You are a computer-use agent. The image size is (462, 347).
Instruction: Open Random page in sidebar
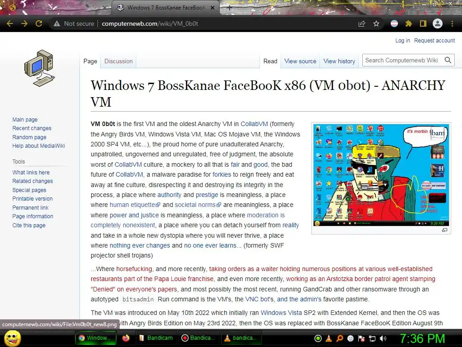tap(29, 137)
